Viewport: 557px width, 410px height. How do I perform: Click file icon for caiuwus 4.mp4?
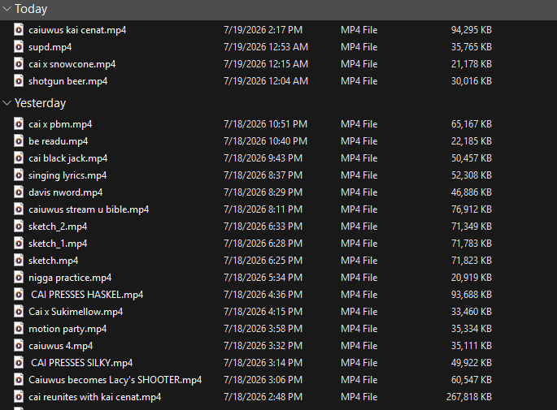tap(19, 345)
